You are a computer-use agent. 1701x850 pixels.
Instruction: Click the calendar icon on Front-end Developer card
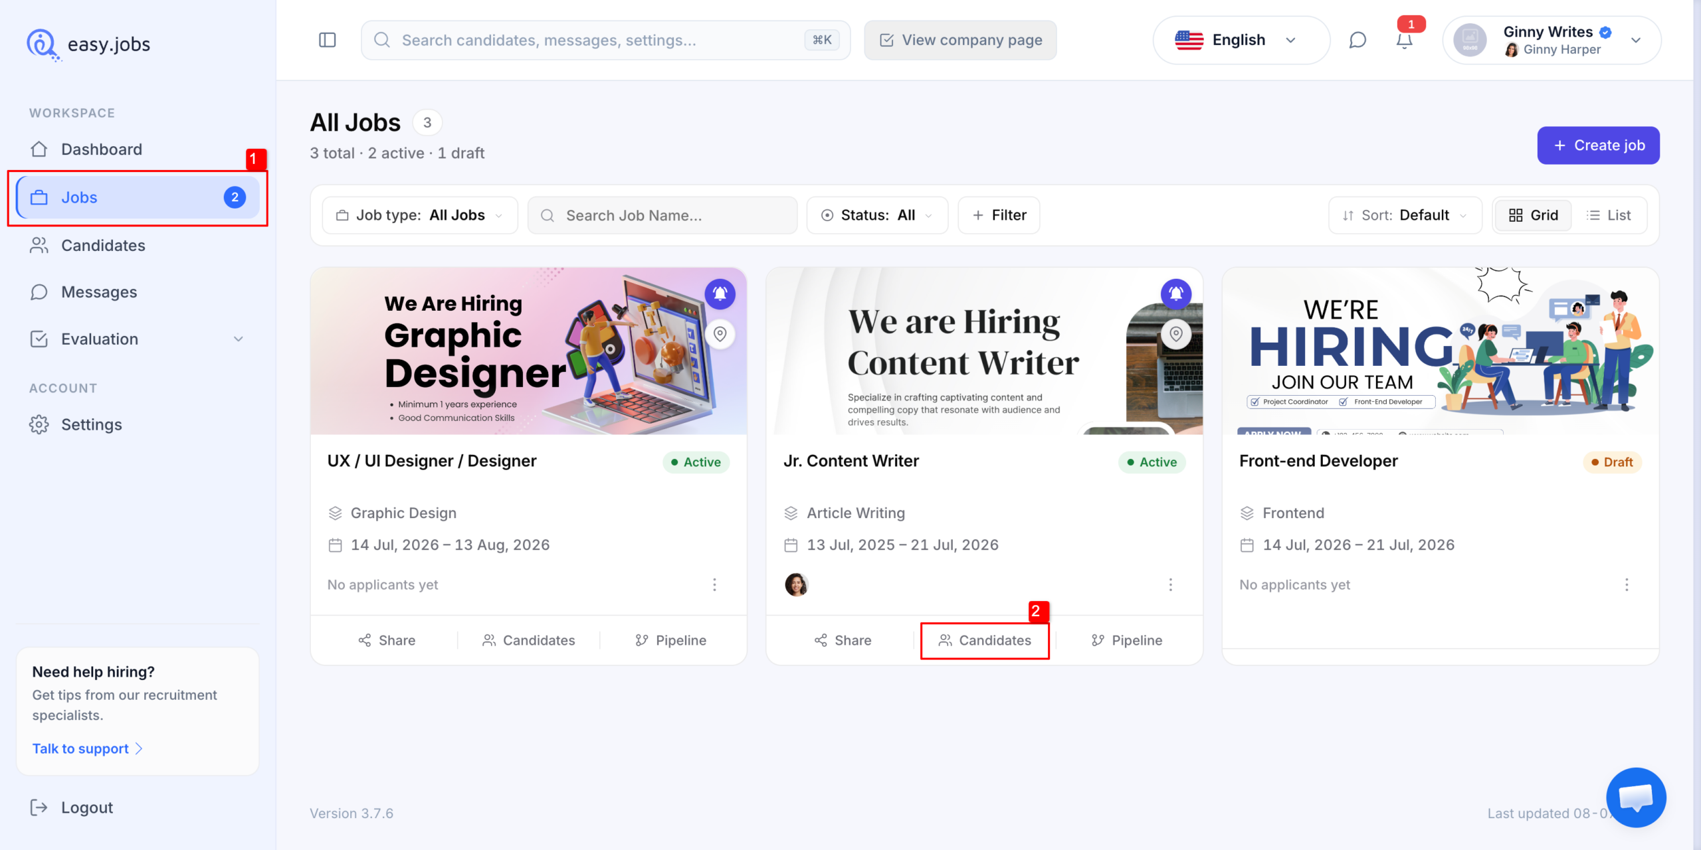(1247, 545)
